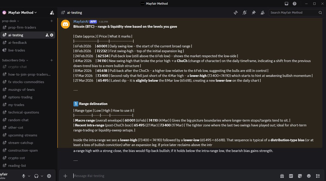Viewport: 326px width, 181px height.
Task: Open emoji picker
Action: coord(309,176)
